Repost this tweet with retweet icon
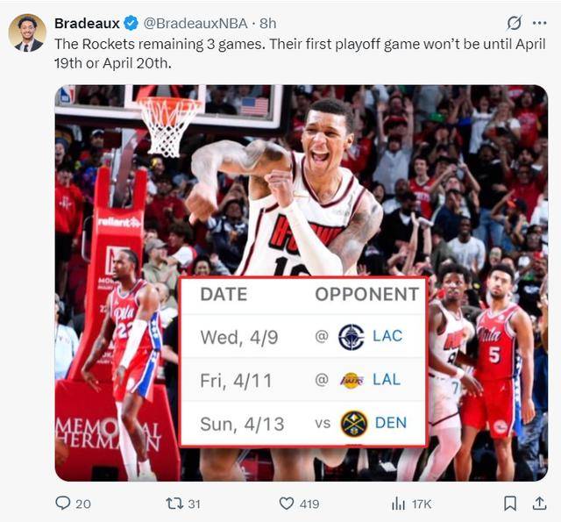Image resolution: width=561 pixels, height=522 pixels. pos(174,504)
